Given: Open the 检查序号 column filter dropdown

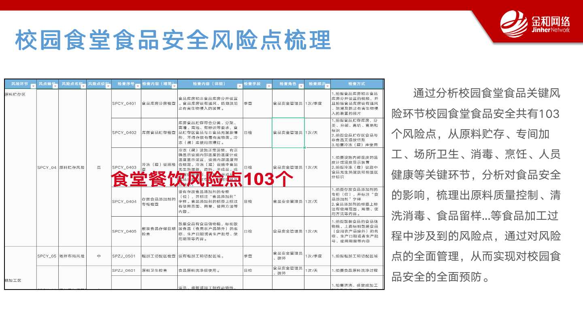Looking at the screenshot, I should tap(137, 86).
